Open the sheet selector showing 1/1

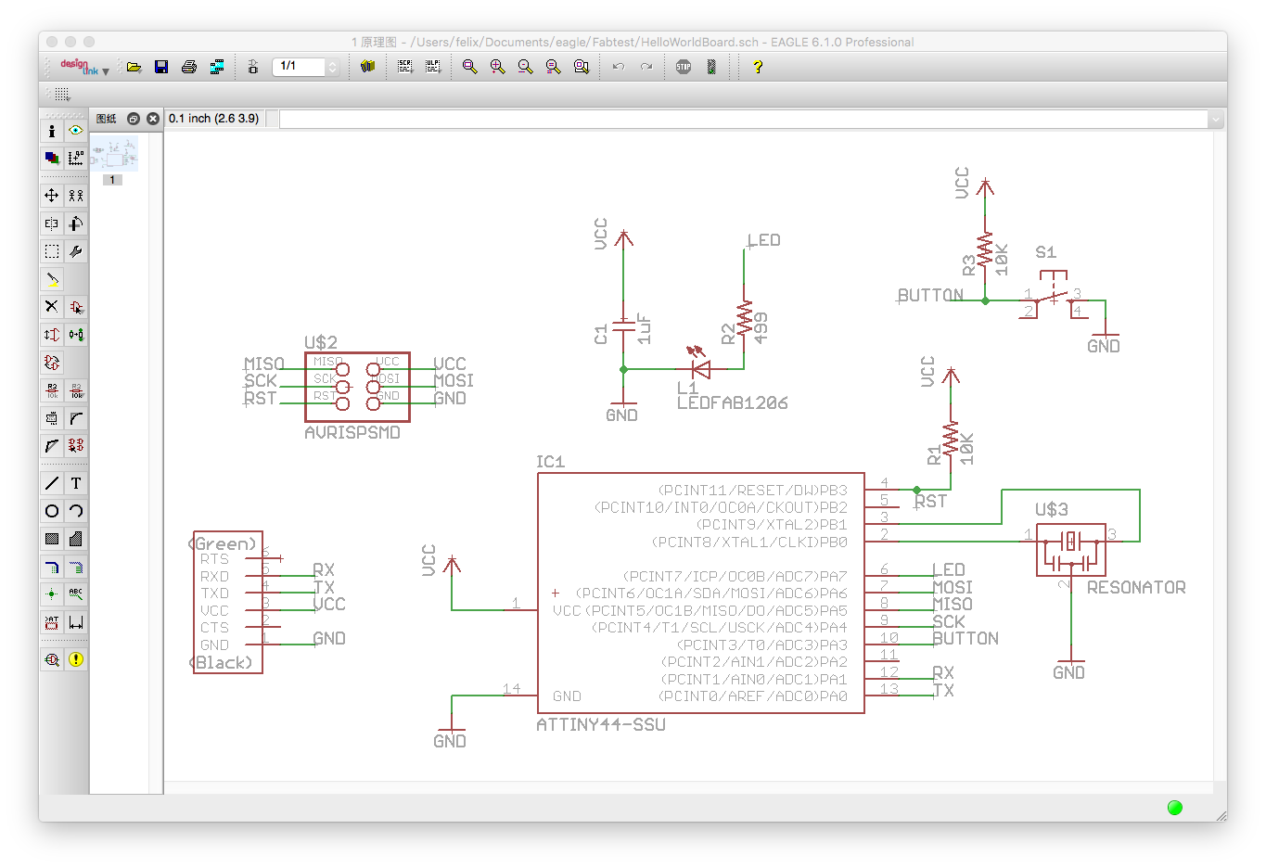[306, 67]
